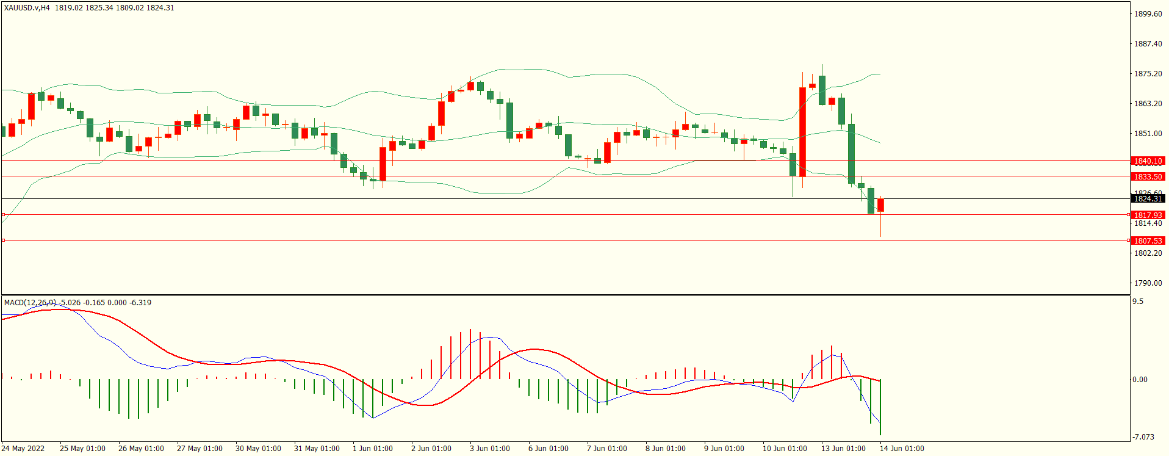Click the 26 May 01:00 date label
The image size is (1169, 456).
pyautogui.click(x=141, y=449)
